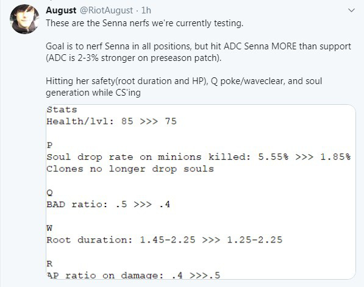
Task: Open the 1h tweet timestamp
Action: (146, 10)
